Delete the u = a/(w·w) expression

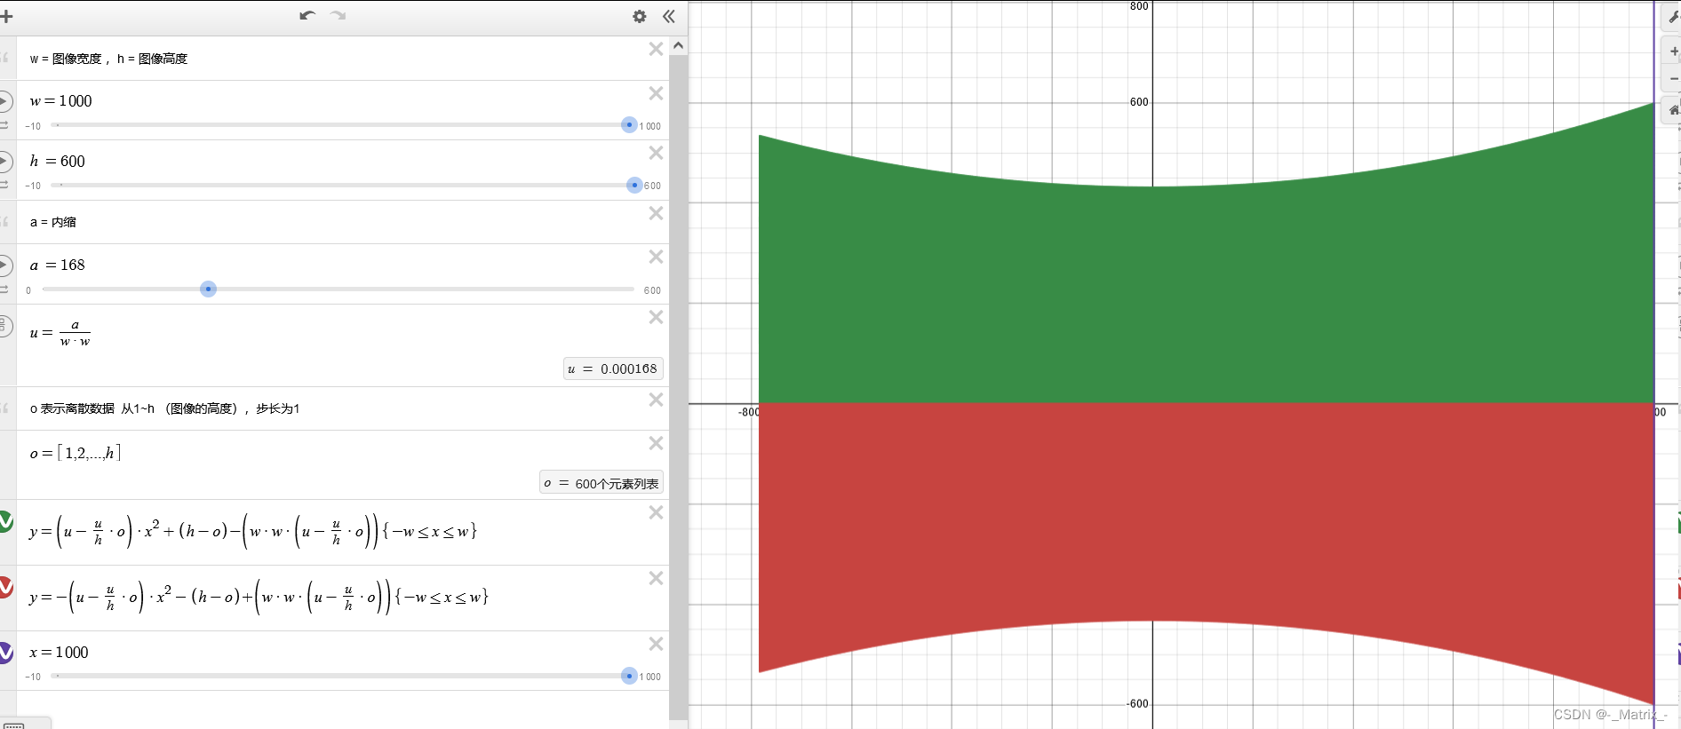pos(656,317)
